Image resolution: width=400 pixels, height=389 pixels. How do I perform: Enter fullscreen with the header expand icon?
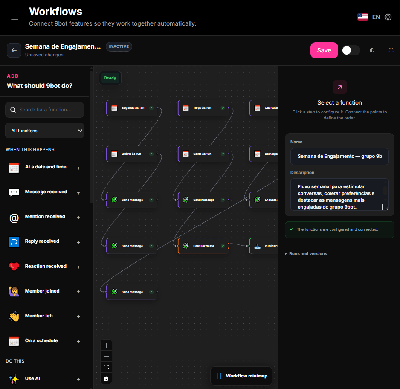point(391,50)
